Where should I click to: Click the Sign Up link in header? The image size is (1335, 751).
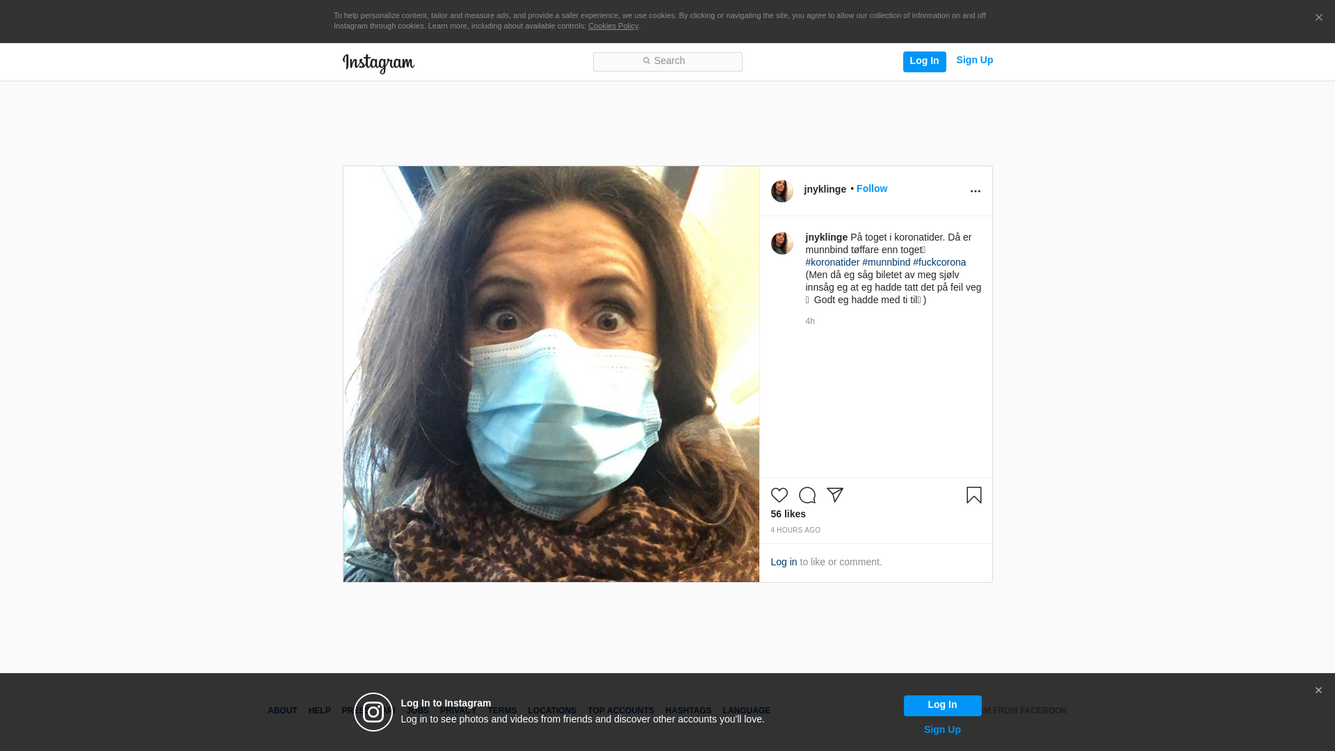point(974,60)
